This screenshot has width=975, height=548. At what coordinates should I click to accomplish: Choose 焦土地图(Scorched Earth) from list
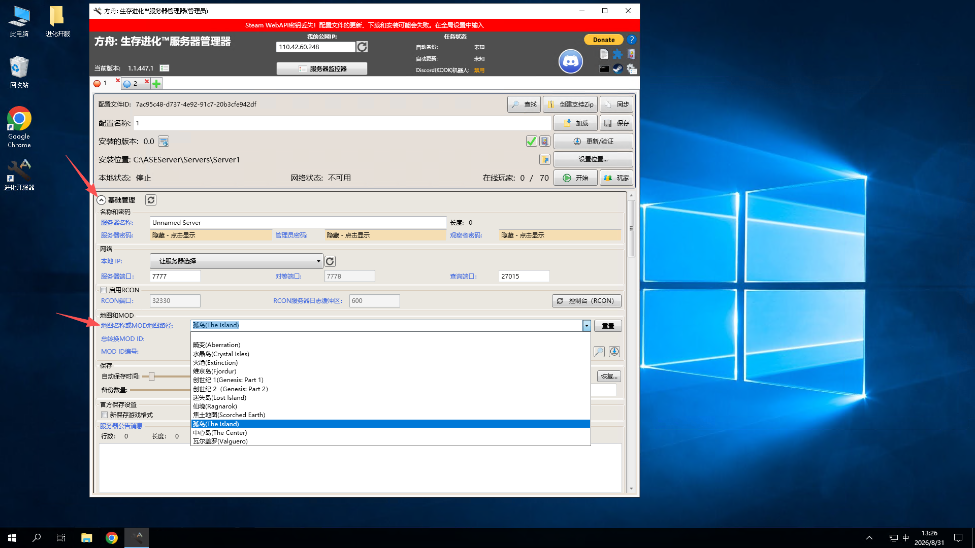pos(390,415)
